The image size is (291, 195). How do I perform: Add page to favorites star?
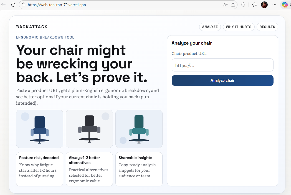(x=233, y=5)
